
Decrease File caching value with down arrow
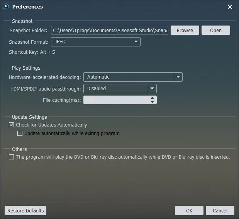point(152,102)
